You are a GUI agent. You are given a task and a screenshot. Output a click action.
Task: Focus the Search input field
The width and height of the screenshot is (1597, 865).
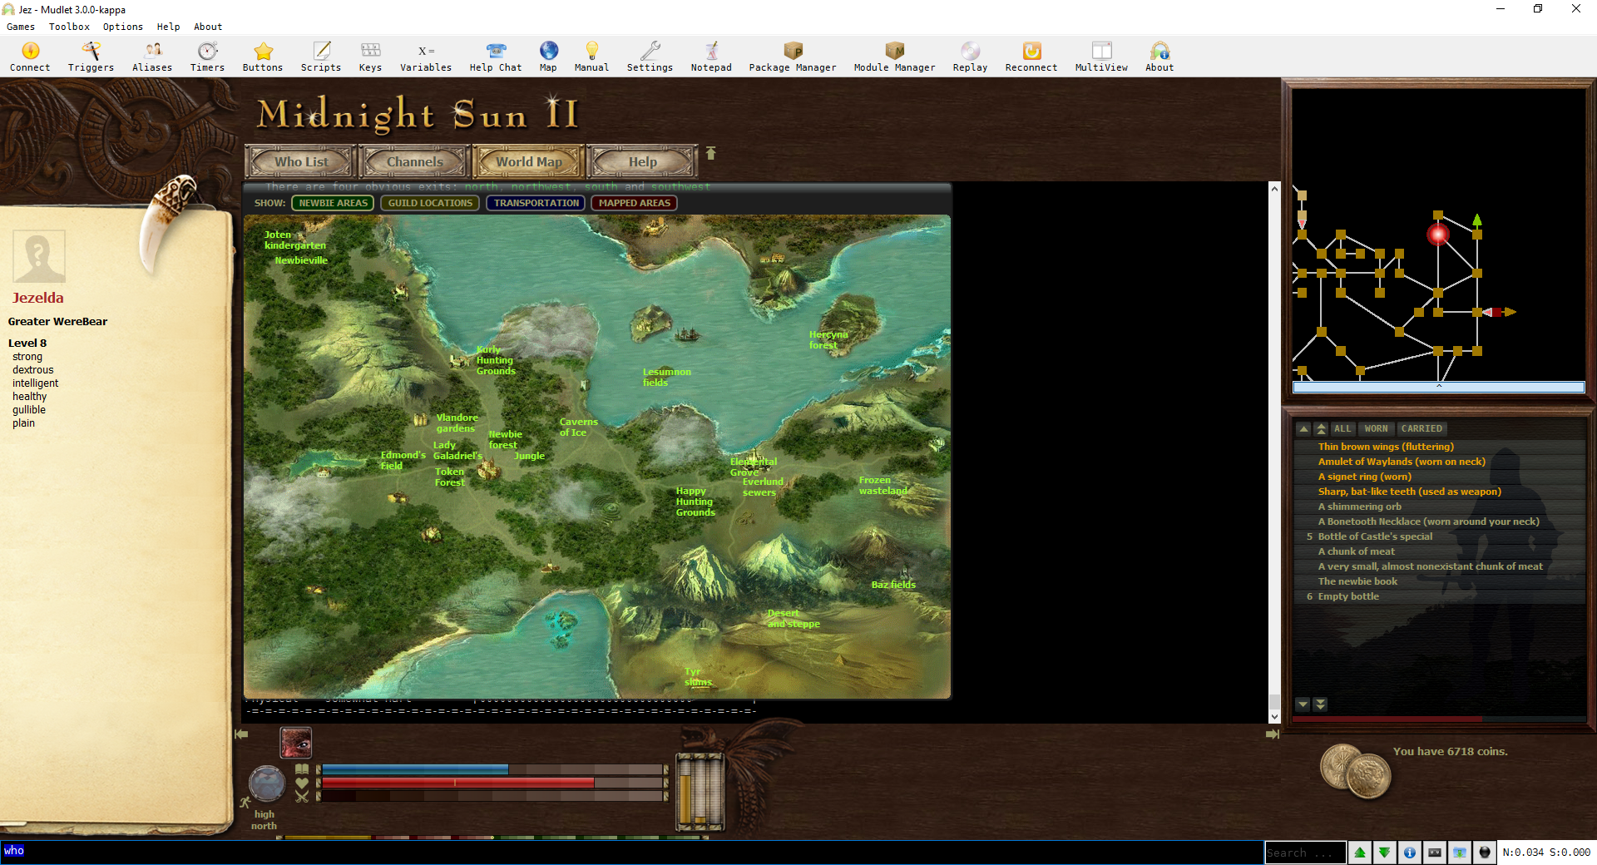click(x=1304, y=853)
